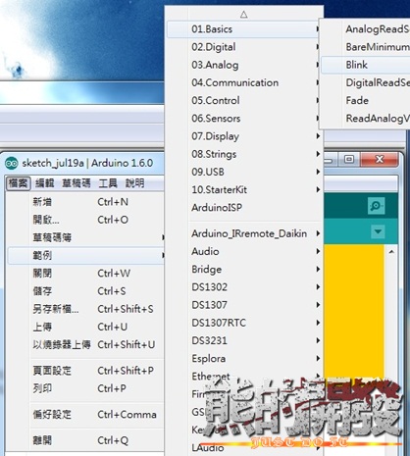Choose 上傳 Ctrl+U from file menu
Image resolution: width=410 pixels, height=456 pixels.
click(x=85, y=327)
